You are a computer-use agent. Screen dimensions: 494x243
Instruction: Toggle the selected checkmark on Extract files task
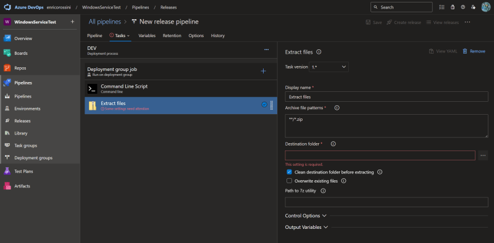click(264, 104)
